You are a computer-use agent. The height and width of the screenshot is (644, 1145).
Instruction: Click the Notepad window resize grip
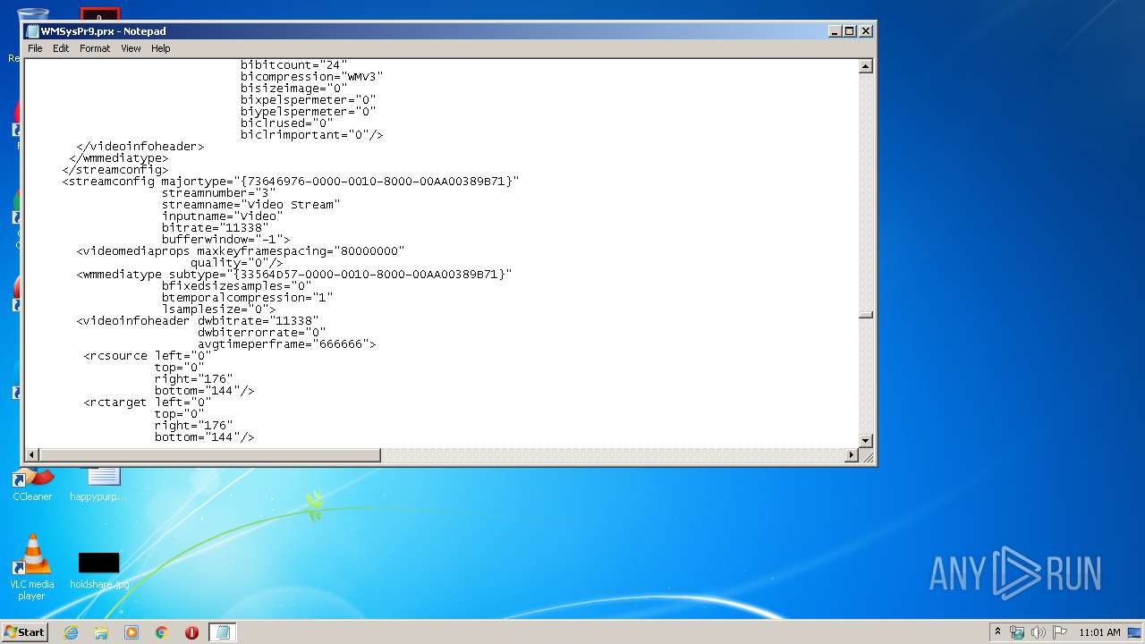(x=866, y=456)
